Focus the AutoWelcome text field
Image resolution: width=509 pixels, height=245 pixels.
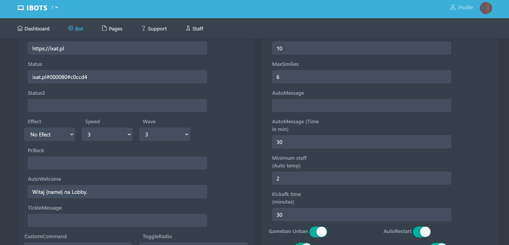click(117, 192)
